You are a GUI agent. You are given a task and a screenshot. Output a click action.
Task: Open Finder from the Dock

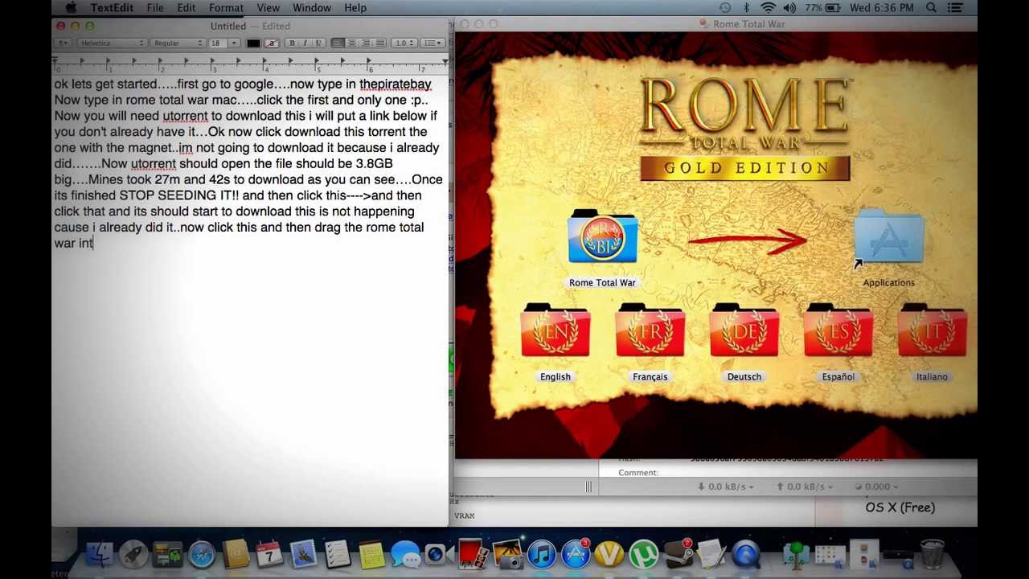100,555
